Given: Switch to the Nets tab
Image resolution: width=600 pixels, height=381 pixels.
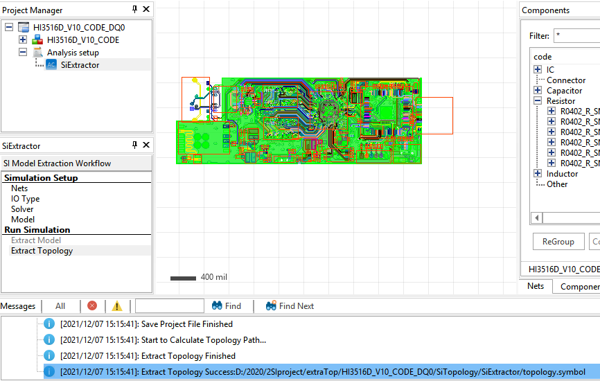Looking at the screenshot, I should click(x=535, y=286).
